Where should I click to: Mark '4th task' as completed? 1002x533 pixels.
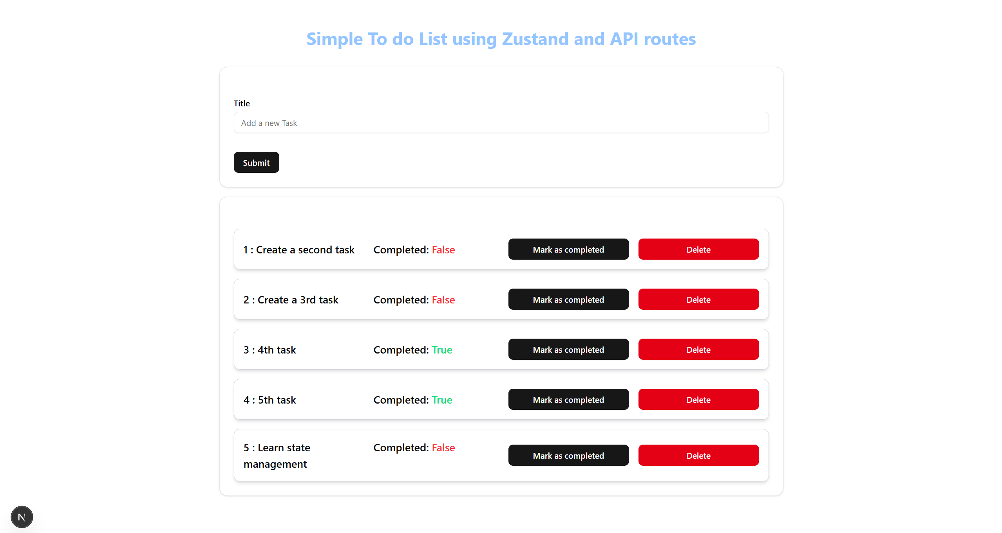click(x=568, y=350)
